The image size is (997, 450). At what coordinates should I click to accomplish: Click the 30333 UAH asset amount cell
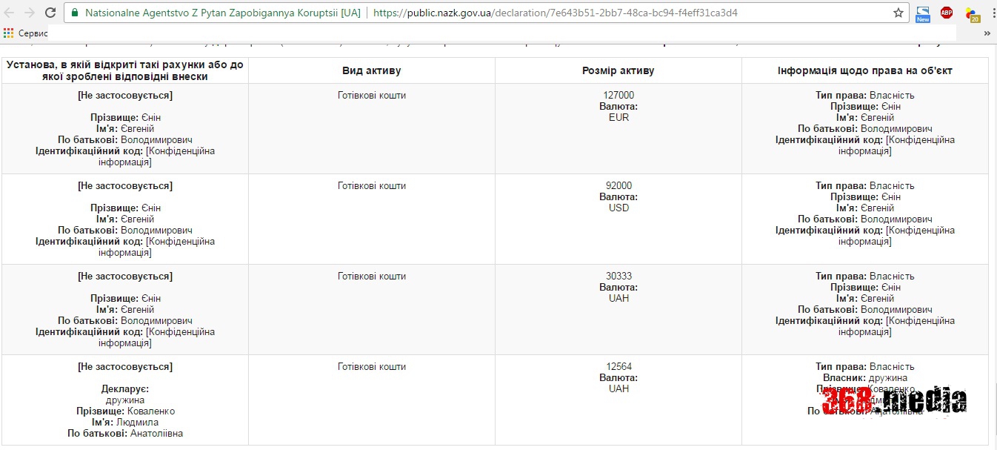[x=618, y=287]
